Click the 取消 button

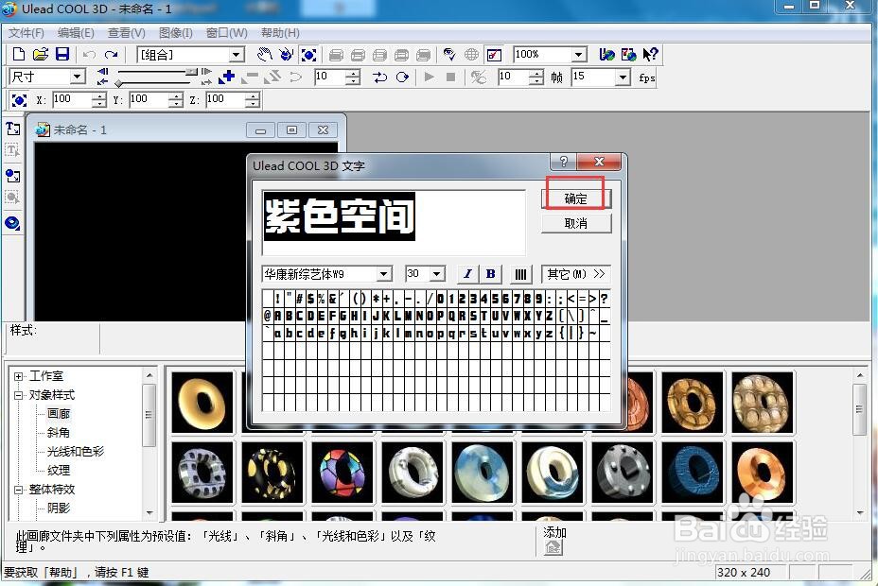(x=575, y=224)
